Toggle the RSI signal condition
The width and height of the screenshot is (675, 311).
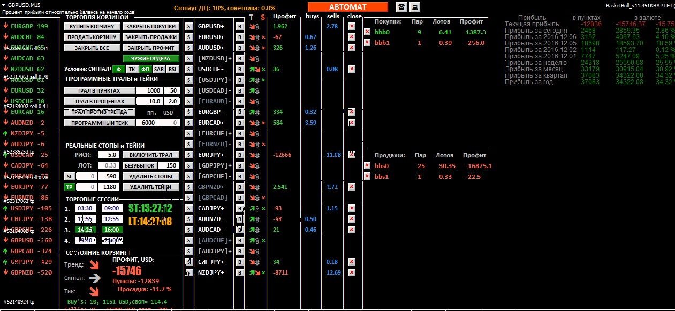click(172, 69)
